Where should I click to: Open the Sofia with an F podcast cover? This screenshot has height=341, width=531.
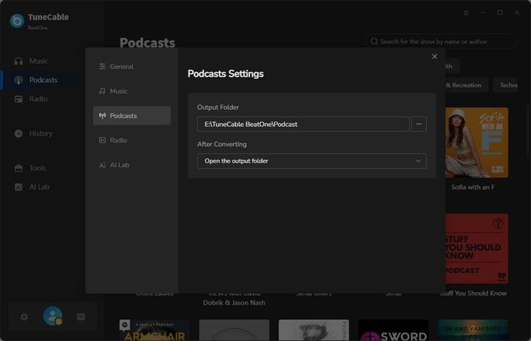(x=477, y=143)
